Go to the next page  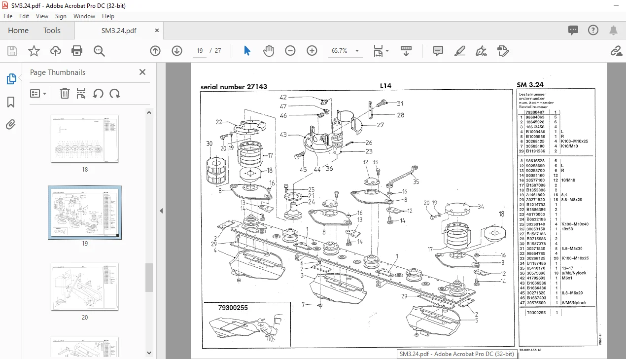click(x=177, y=51)
